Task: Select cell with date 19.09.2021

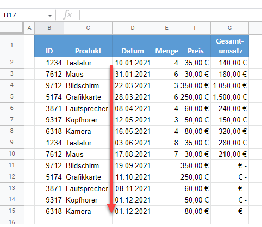Action: point(133,165)
